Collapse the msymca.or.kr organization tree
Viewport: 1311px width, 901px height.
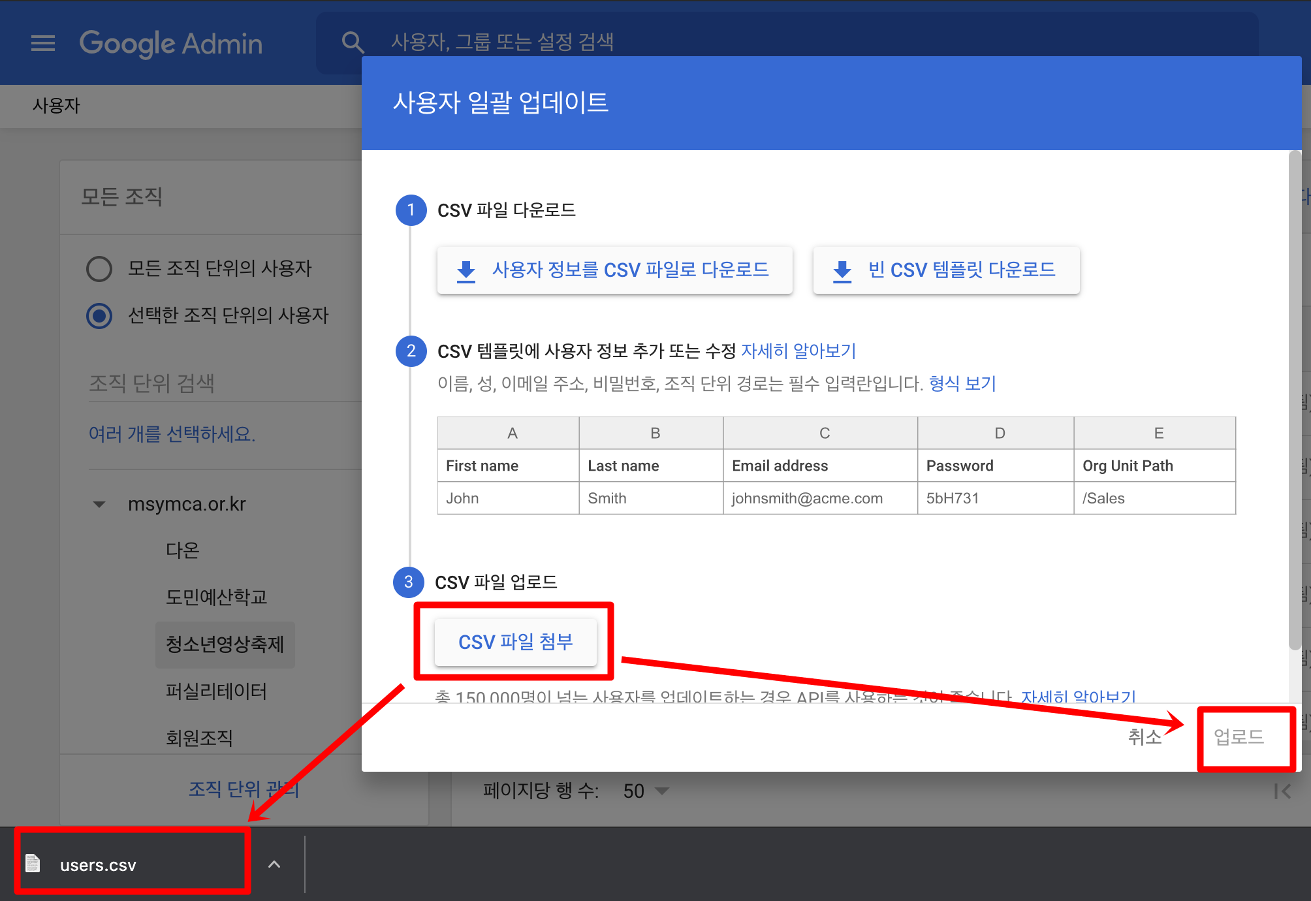click(x=99, y=504)
